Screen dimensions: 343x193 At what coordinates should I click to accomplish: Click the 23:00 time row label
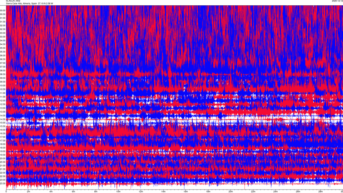click(x=3, y=180)
